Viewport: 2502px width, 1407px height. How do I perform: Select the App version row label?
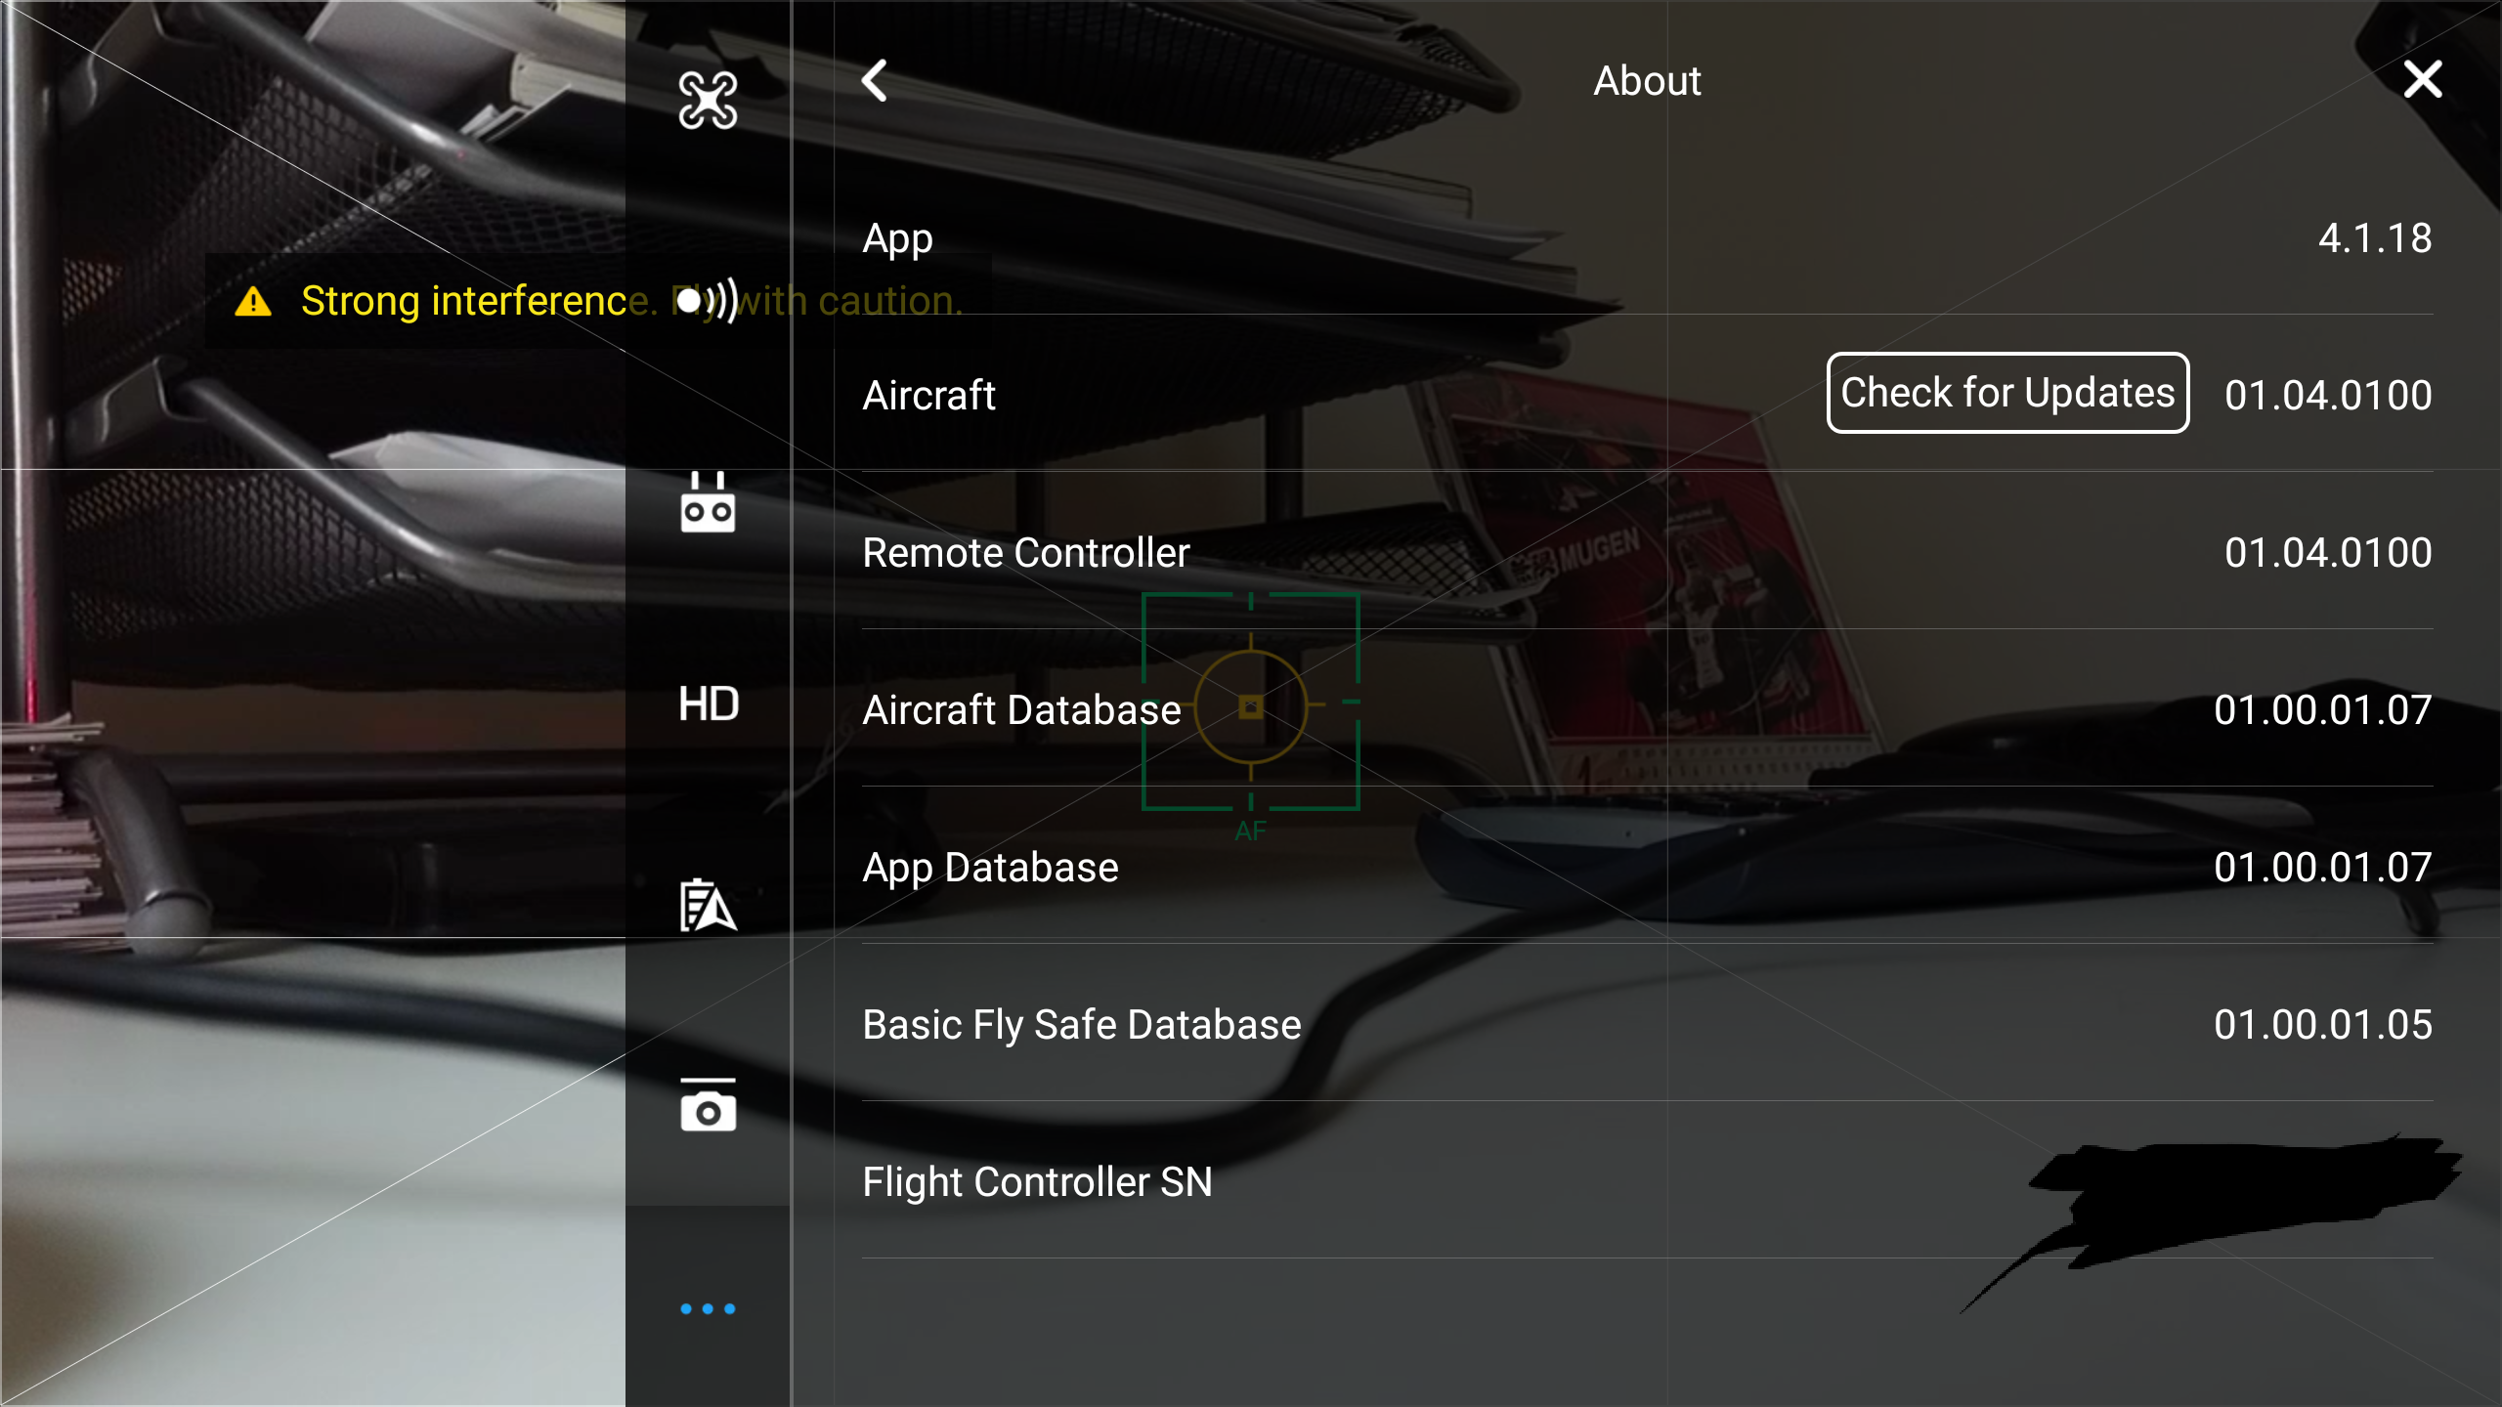pyautogui.click(x=897, y=239)
